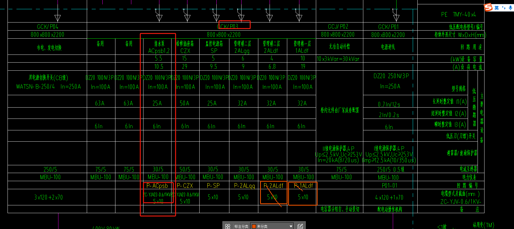Select the 3x120+2x70 cable size

click(48, 197)
